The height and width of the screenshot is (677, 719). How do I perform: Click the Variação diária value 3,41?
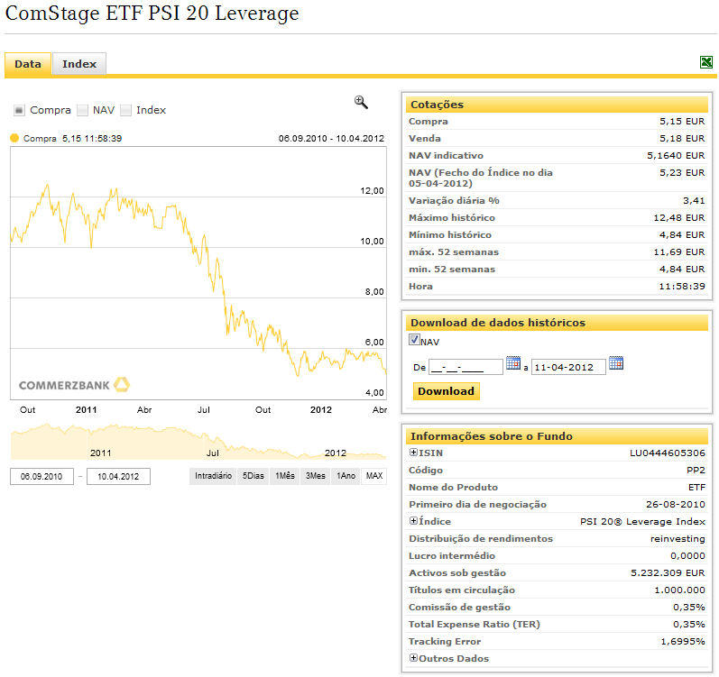click(x=694, y=201)
